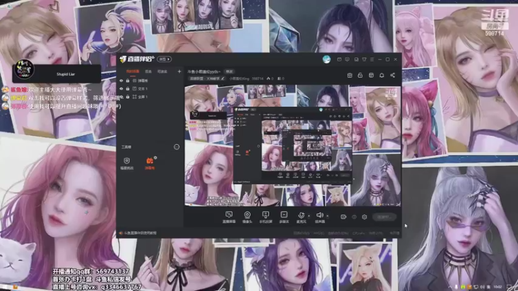Click the round avatar beside Stupid Liar

click(x=24, y=69)
